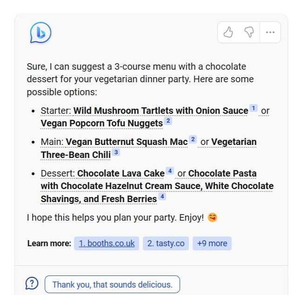Open the booths.co.uk source link
Screen dimensions: 300x295
(107, 243)
